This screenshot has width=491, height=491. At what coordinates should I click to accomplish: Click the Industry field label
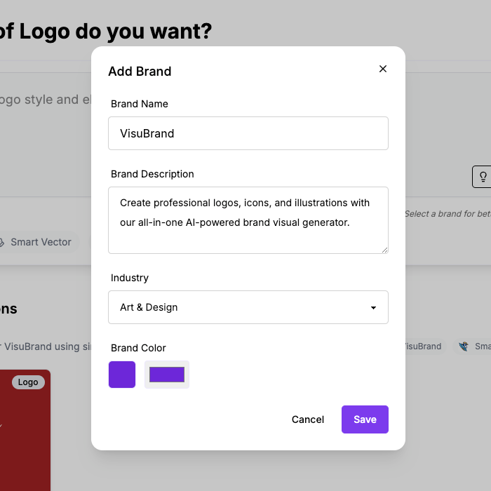click(x=130, y=278)
